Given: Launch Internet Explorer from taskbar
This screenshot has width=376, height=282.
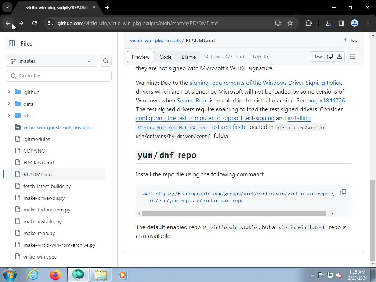Looking at the screenshot, I should click(33, 275).
